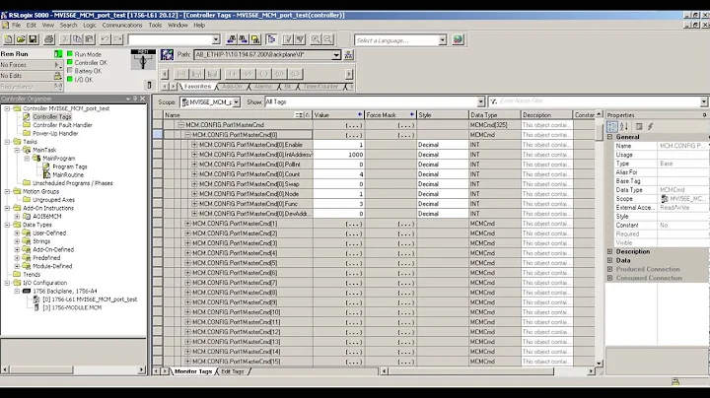Image resolution: width=710 pixels, height=398 pixels.
Task: Click the Paste toolbar icon
Action: [x=90, y=39]
